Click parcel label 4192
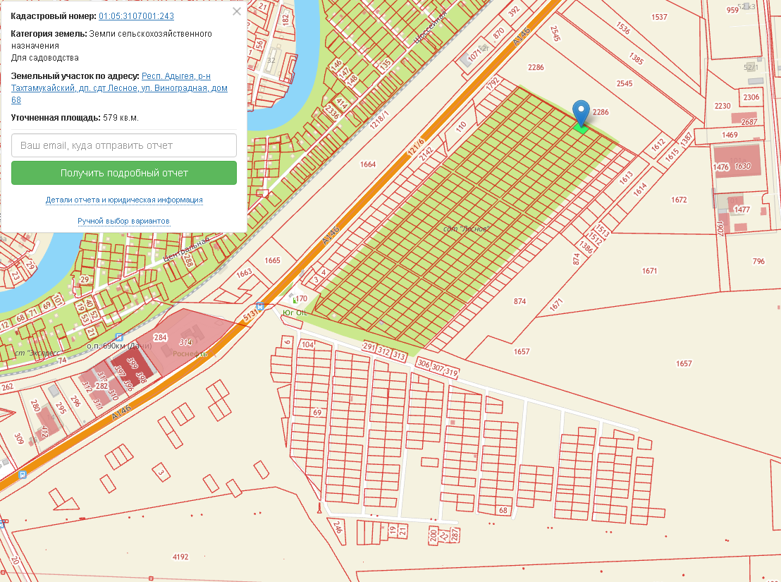This screenshot has height=582, width=781. (x=180, y=557)
